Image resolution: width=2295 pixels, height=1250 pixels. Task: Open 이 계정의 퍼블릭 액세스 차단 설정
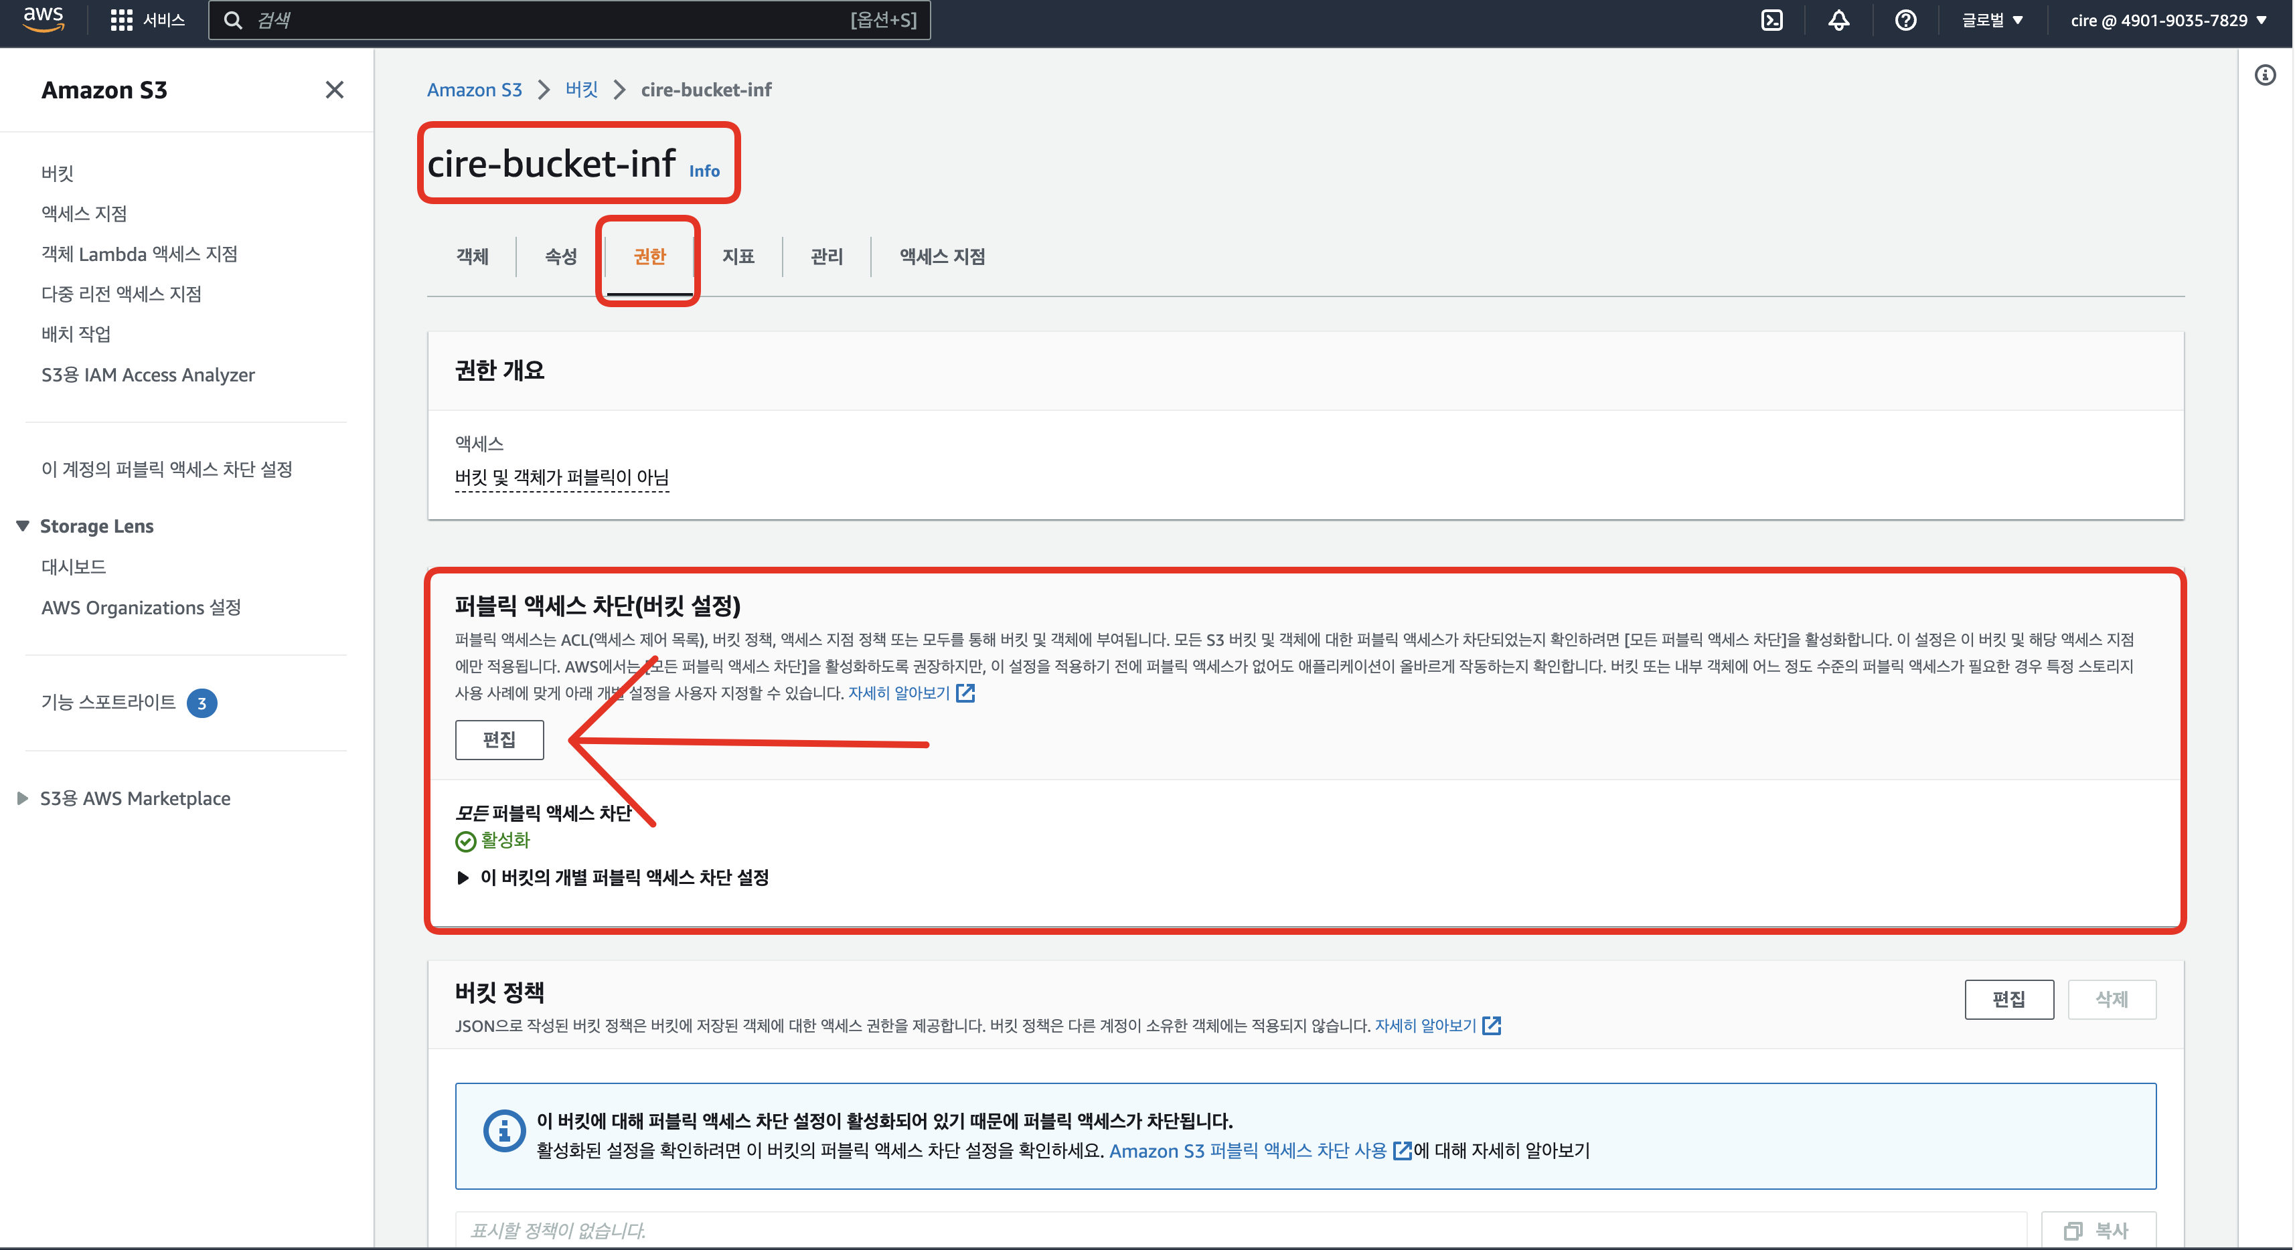click(167, 469)
